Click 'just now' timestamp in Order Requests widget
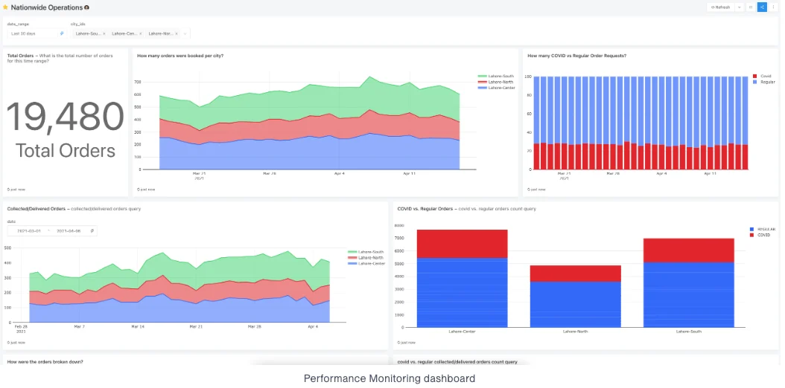The height and width of the screenshot is (388, 785). coord(538,190)
